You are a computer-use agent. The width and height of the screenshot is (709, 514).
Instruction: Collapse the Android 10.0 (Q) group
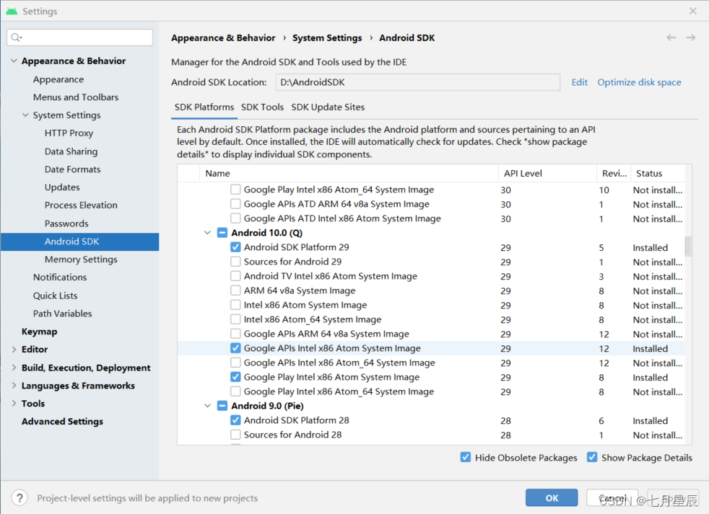[208, 233]
